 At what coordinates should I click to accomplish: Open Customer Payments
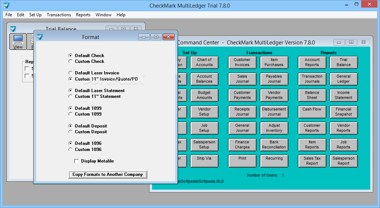coord(242,95)
